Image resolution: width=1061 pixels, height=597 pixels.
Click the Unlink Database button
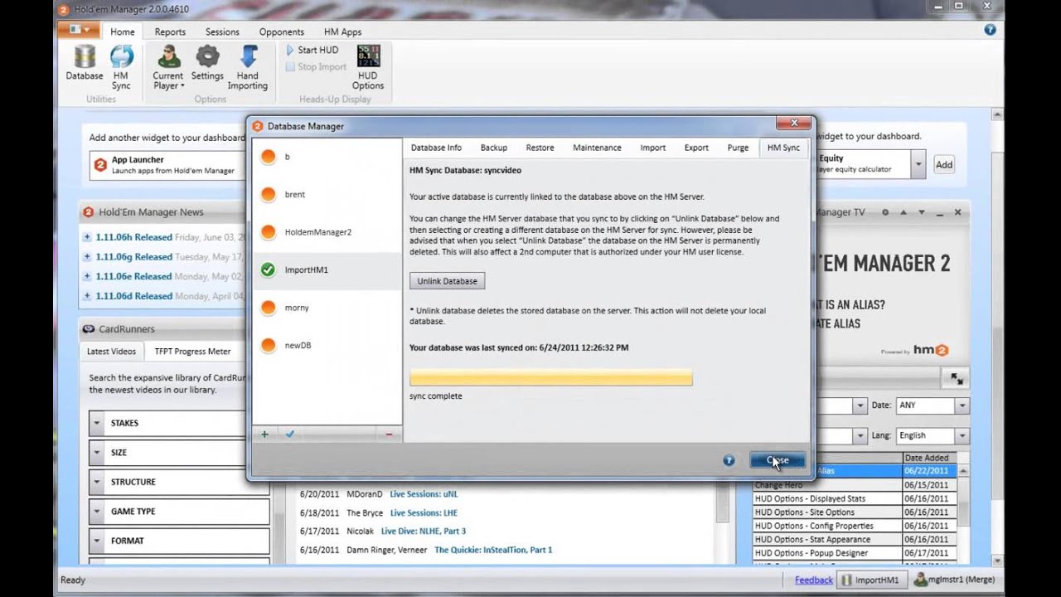pyautogui.click(x=447, y=281)
